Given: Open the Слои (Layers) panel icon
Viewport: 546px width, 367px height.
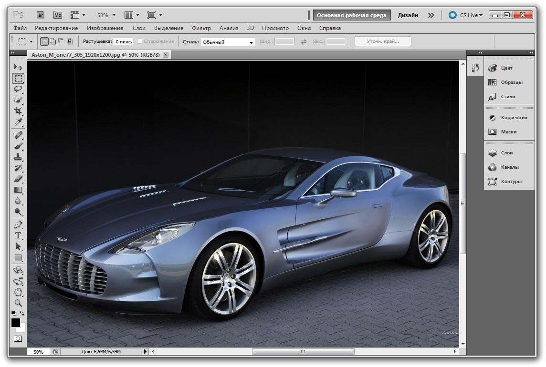Looking at the screenshot, I should (x=493, y=153).
